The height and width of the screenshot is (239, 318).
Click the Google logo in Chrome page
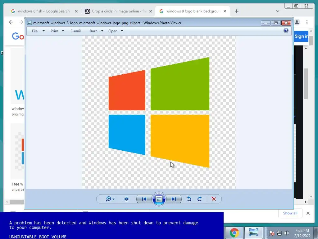pyautogui.click(x=18, y=36)
